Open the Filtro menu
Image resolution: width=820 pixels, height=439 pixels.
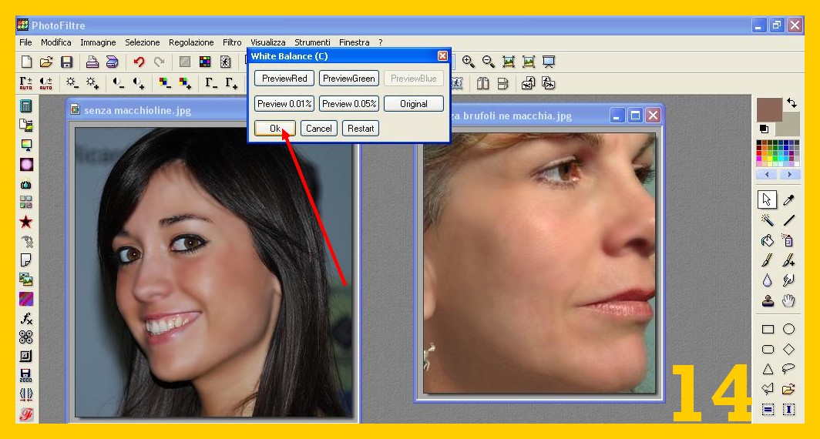point(232,42)
